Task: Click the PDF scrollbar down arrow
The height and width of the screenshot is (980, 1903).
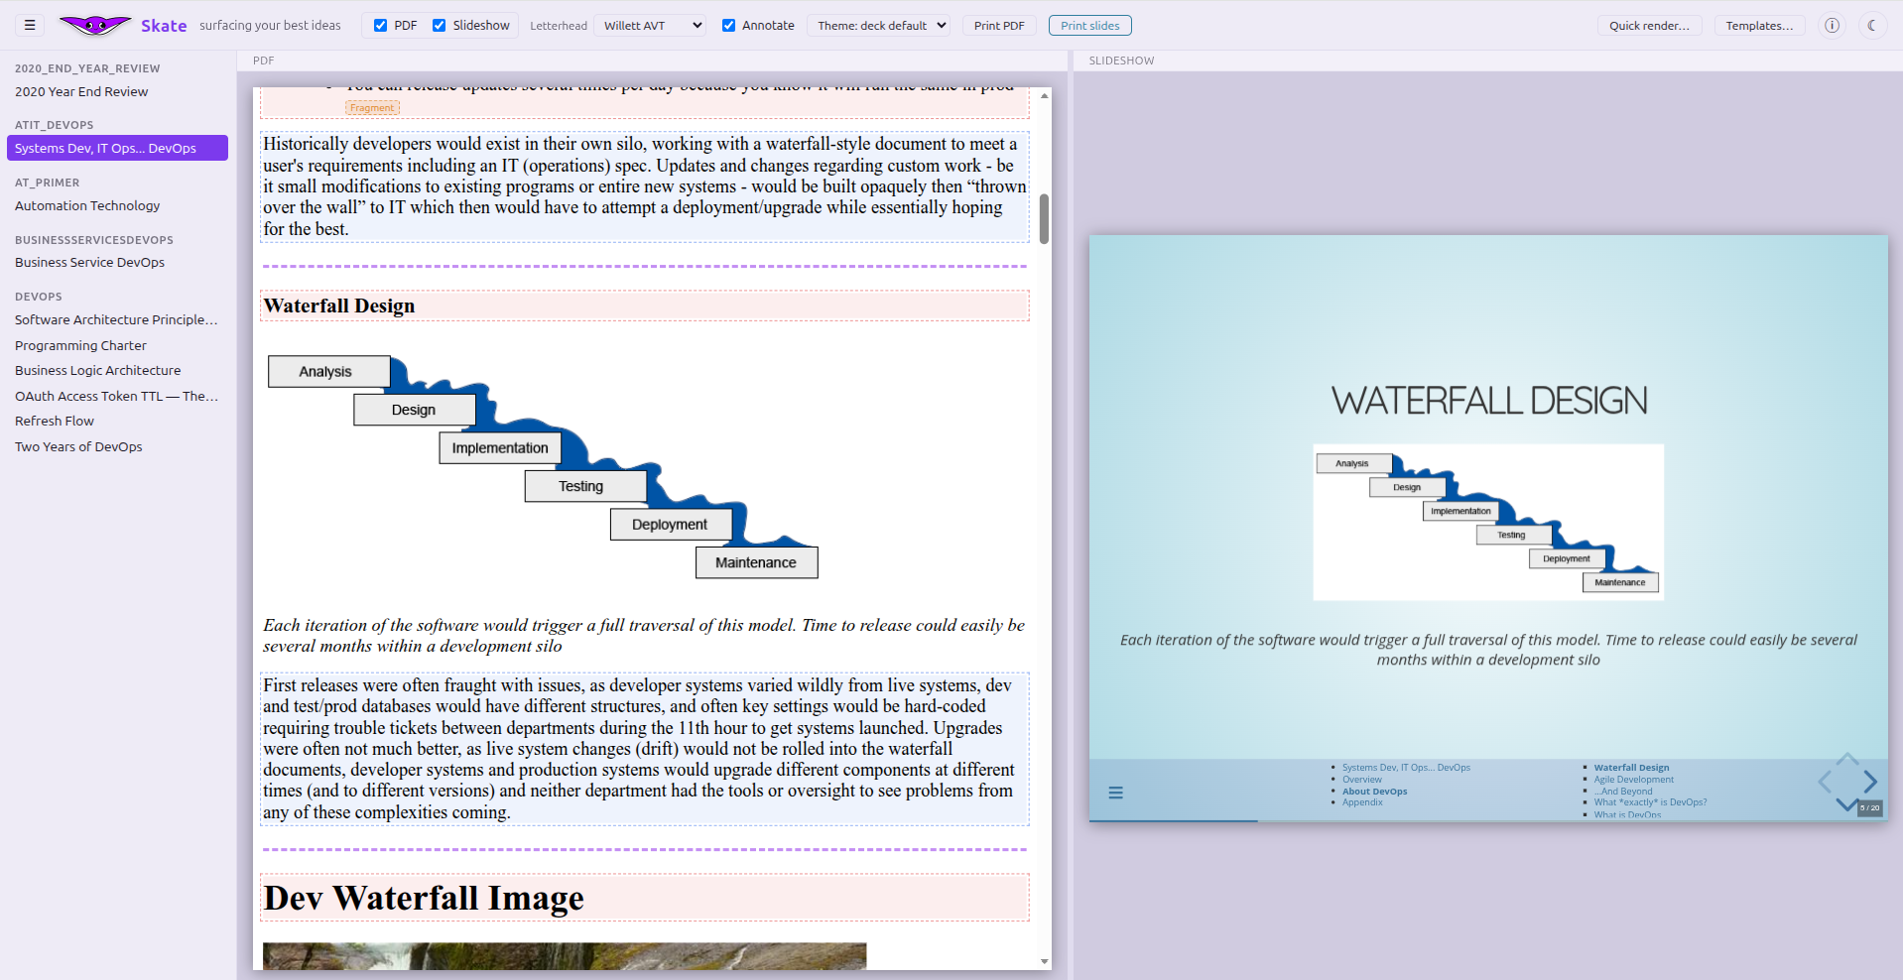Action: (x=1044, y=961)
